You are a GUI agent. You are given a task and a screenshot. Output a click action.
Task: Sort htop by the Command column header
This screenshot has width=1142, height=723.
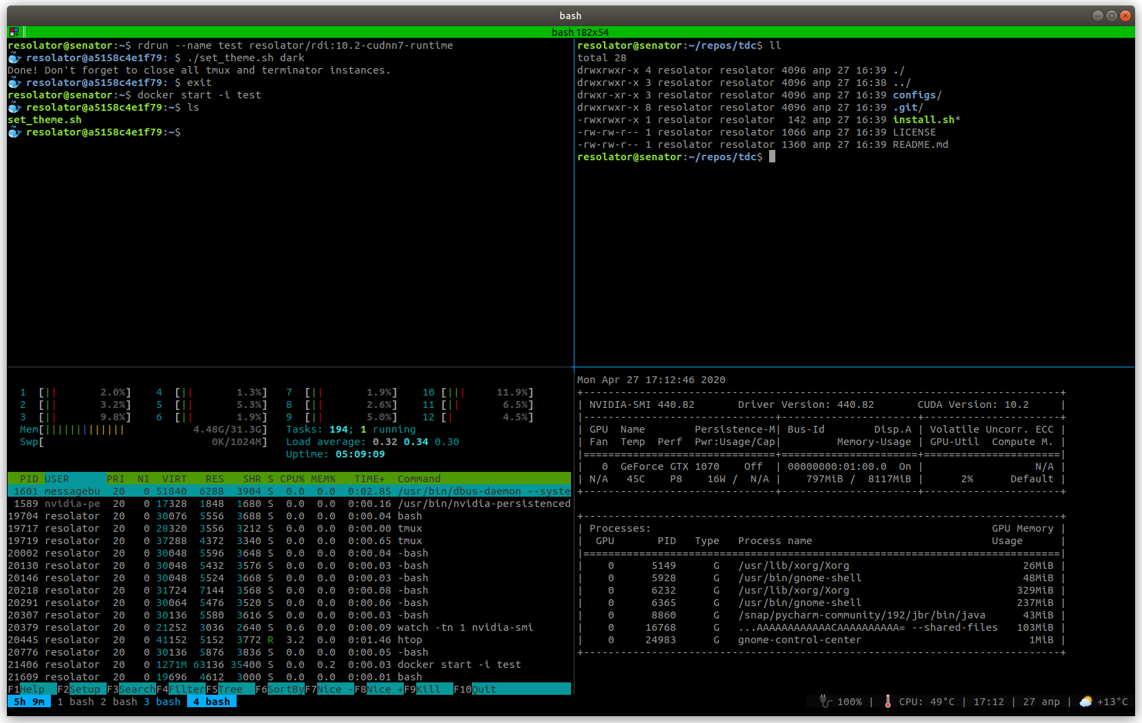pyautogui.click(x=419, y=479)
